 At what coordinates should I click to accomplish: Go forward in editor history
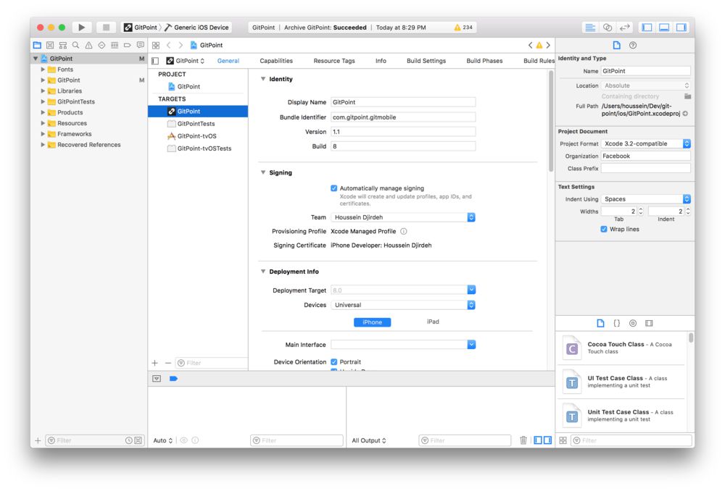point(181,46)
